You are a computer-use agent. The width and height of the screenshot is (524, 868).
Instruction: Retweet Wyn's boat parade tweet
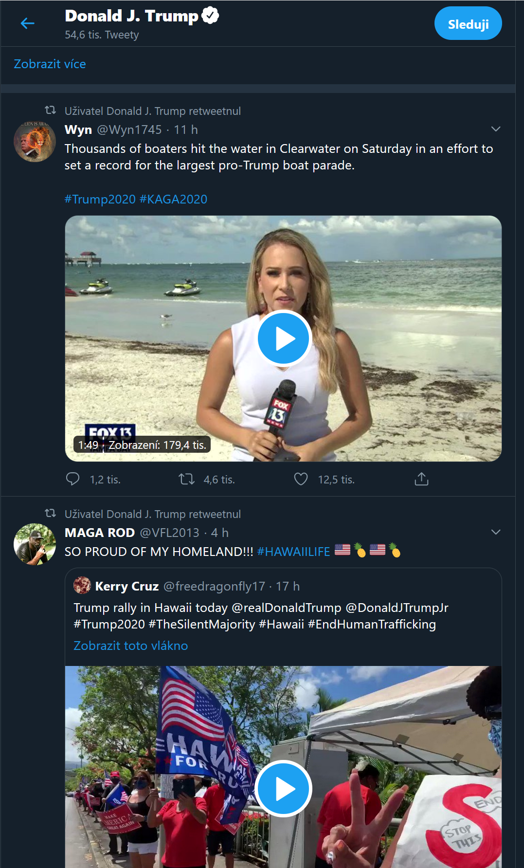point(186,479)
